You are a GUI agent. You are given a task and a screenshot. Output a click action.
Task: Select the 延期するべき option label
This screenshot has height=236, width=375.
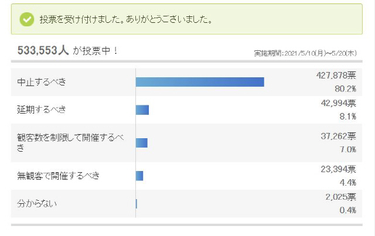tap(42, 110)
